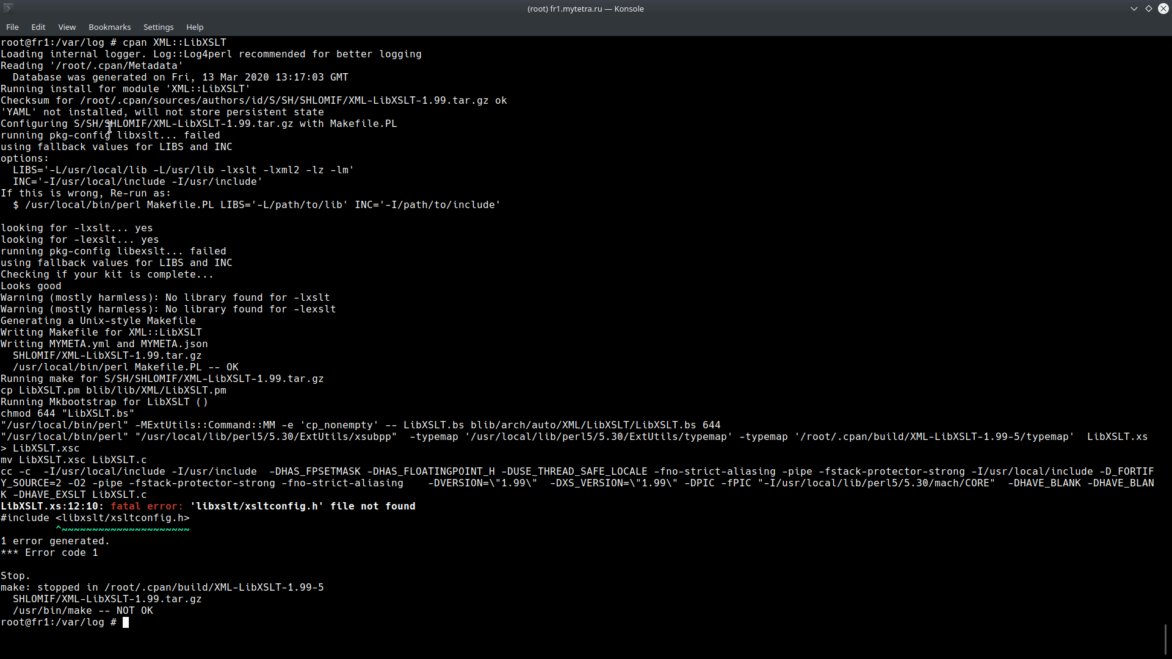Click 'make: stopped in /root/.cpan/build' line
Image resolution: width=1172 pixels, height=659 pixels.
(162, 587)
